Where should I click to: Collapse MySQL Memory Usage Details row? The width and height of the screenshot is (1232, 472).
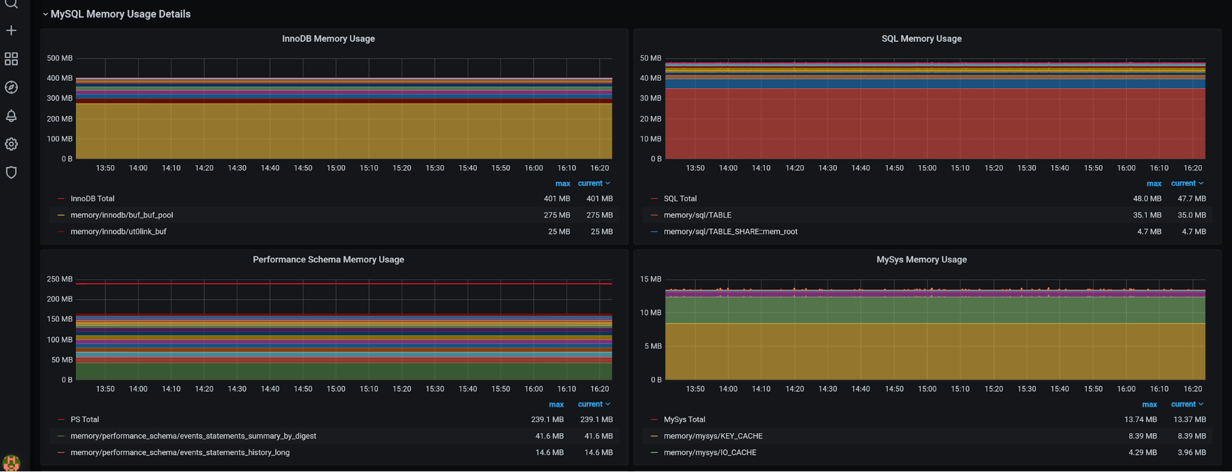pos(120,14)
